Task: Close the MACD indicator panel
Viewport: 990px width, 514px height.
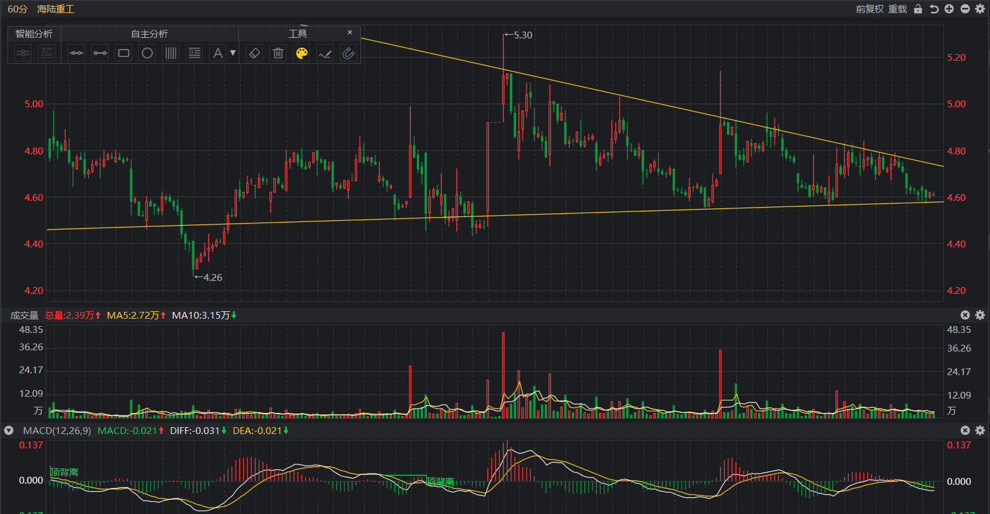Action: [x=965, y=430]
